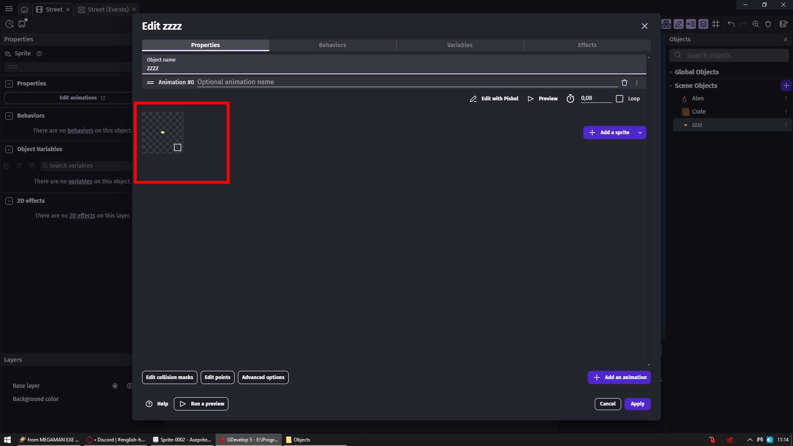
Task: Expand the Global Objects group
Action: tap(671, 72)
